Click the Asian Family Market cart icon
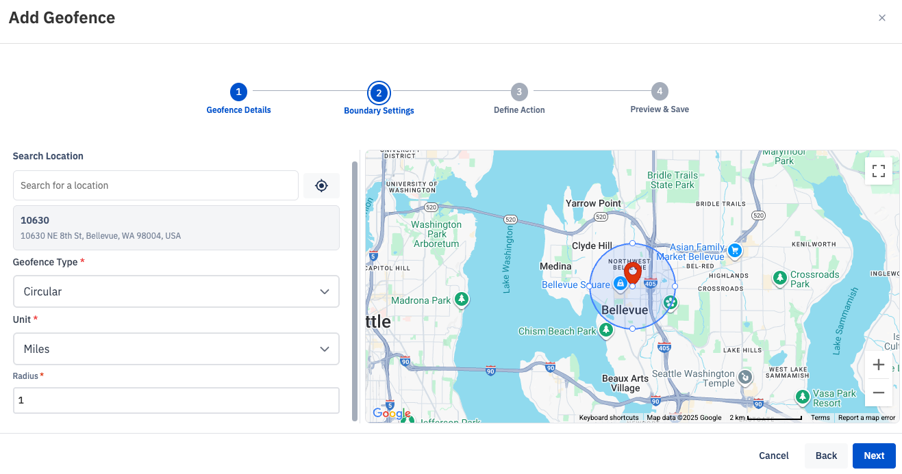This screenshot has height=474, width=902. point(734,252)
